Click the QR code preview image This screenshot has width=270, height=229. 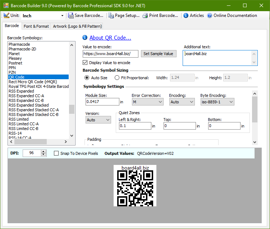(x=135, y=185)
